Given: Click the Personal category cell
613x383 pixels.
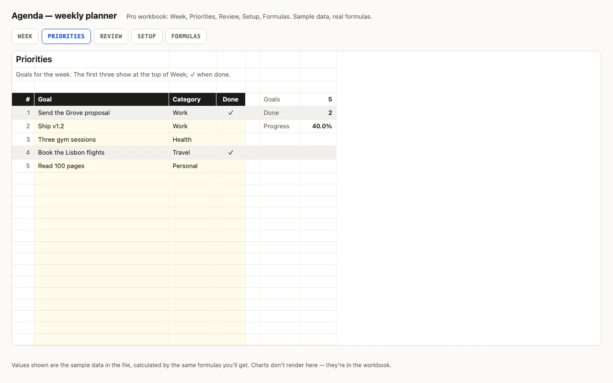Looking at the screenshot, I should click(x=193, y=166).
